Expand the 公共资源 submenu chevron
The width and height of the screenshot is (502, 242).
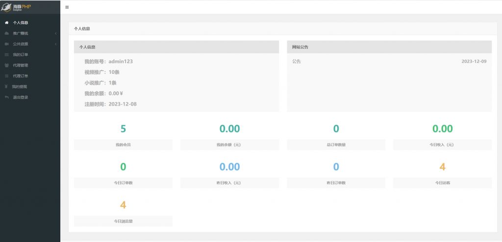[x=56, y=44]
